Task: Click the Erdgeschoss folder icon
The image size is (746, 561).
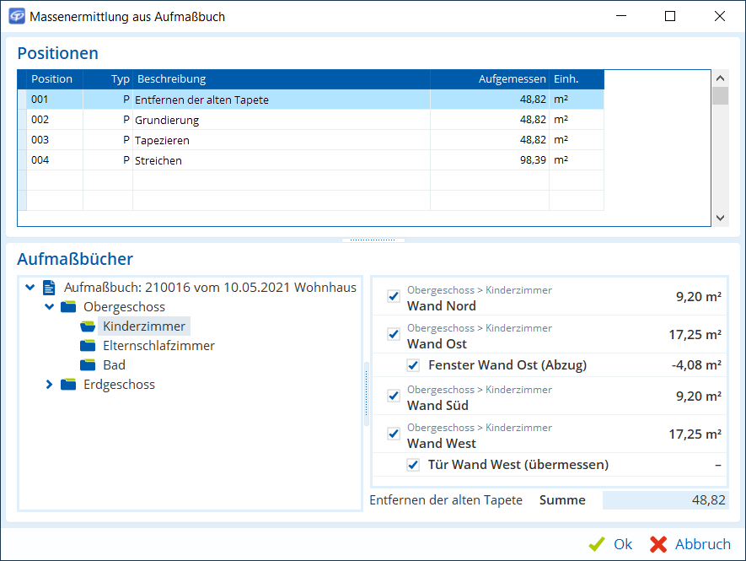Action: 68,385
